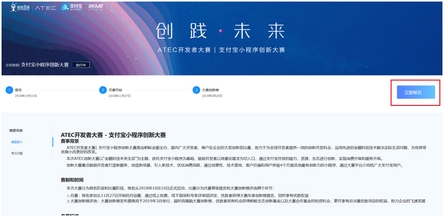Click the 赛事背景 section heading
Viewport: 444px width, 217px height.
(70, 141)
